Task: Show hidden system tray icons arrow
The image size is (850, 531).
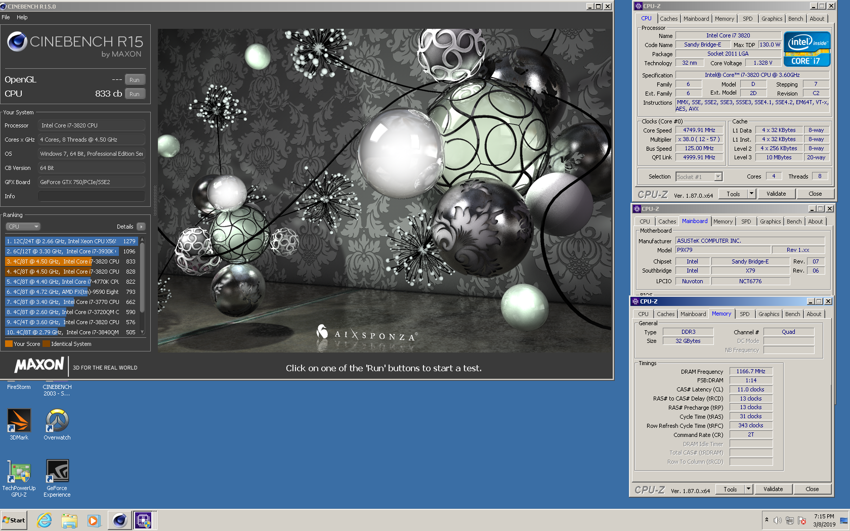Action: (767, 520)
